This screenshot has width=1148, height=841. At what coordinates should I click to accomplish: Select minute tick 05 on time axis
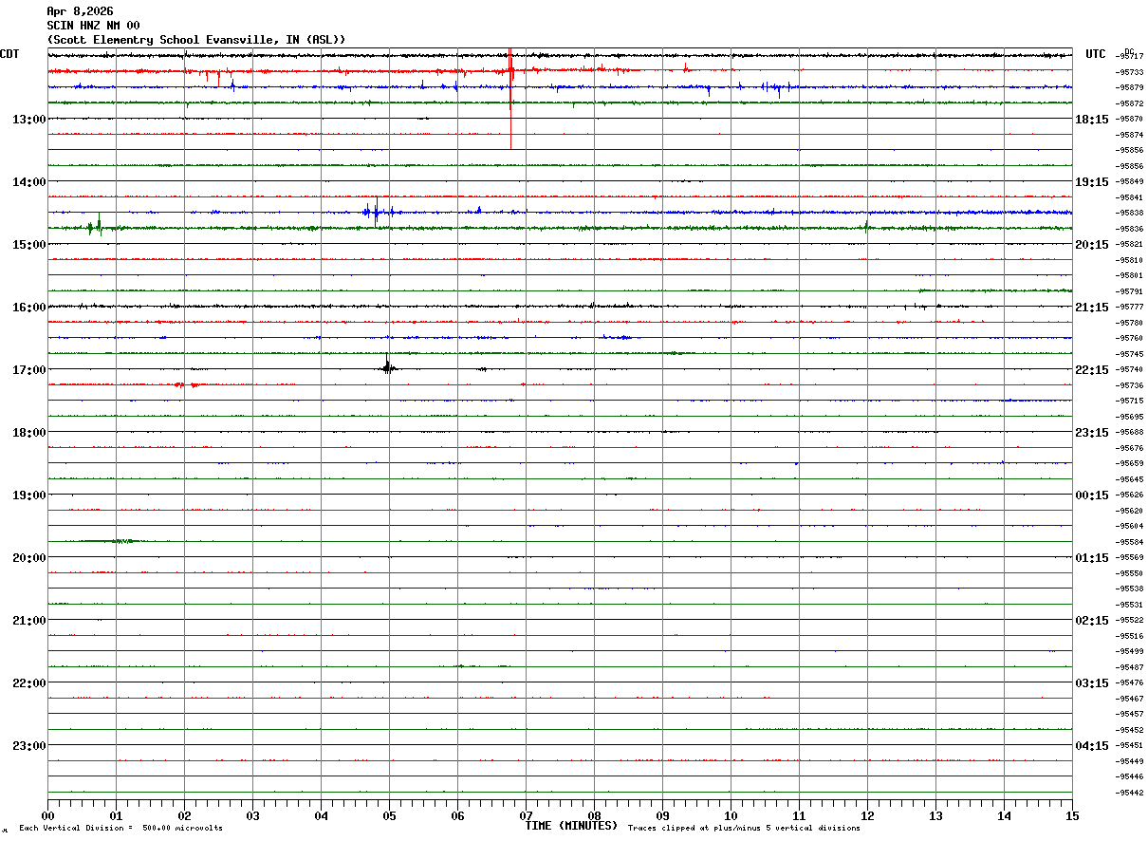pos(389,815)
